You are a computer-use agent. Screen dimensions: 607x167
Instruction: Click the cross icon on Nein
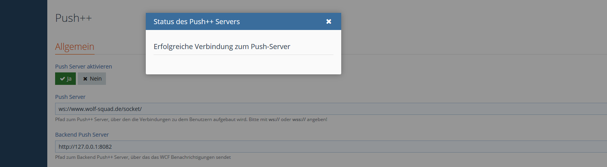tap(85, 79)
